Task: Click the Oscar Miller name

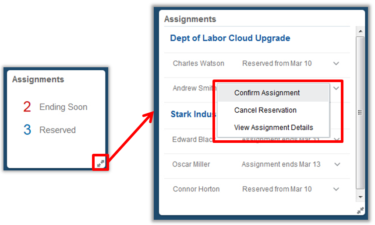Action: (x=191, y=165)
